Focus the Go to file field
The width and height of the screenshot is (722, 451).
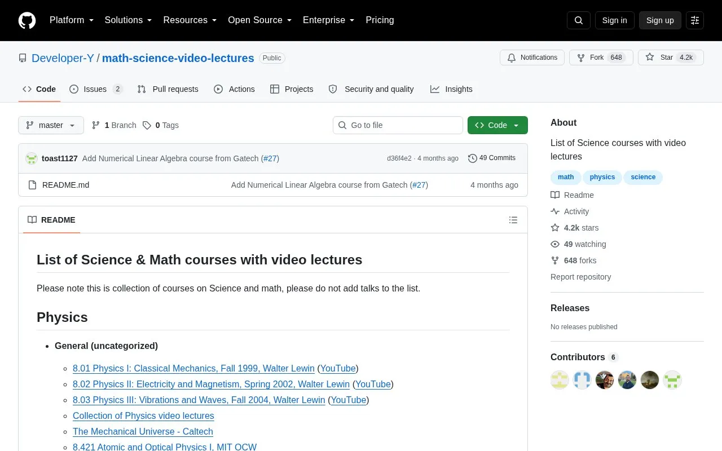pos(398,125)
